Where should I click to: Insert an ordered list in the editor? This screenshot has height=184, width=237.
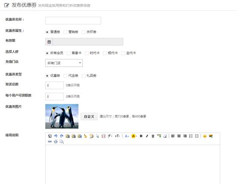point(191,136)
